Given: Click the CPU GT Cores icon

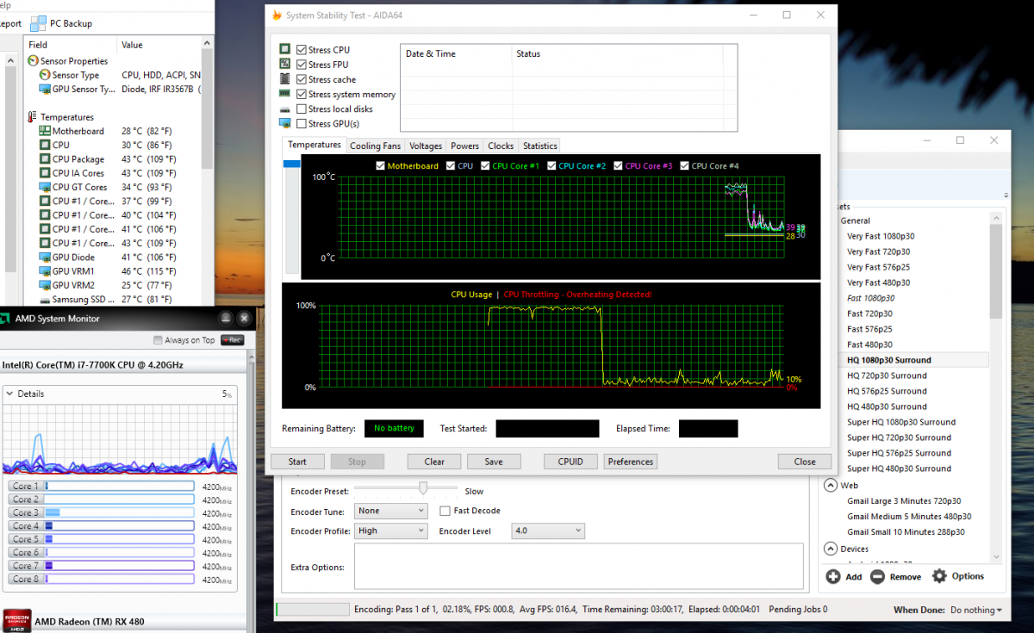Looking at the screenshot, I should coord(45,187).
